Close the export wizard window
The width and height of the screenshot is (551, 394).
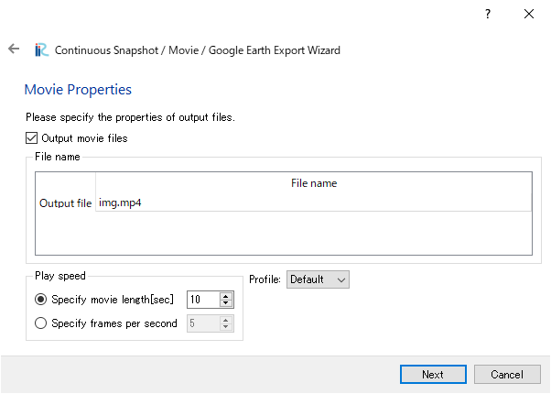(x=528, y=14)
